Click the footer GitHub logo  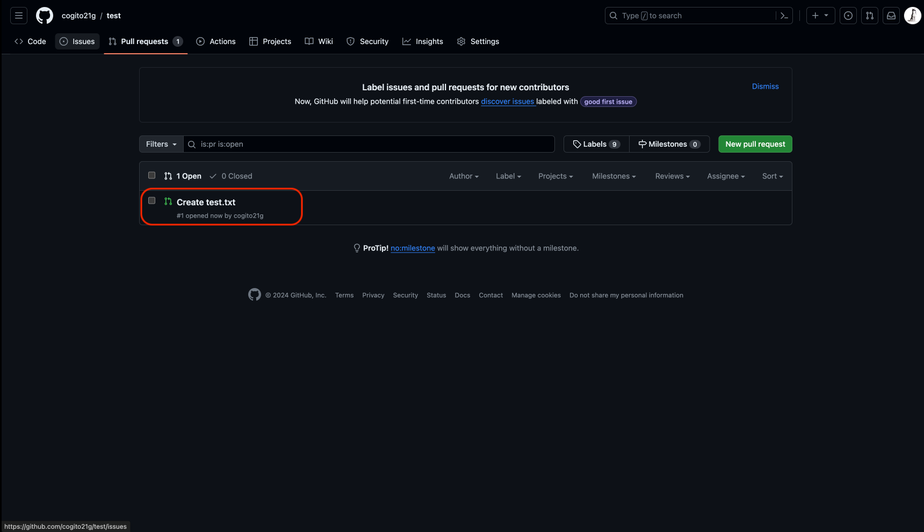point(255,294)
